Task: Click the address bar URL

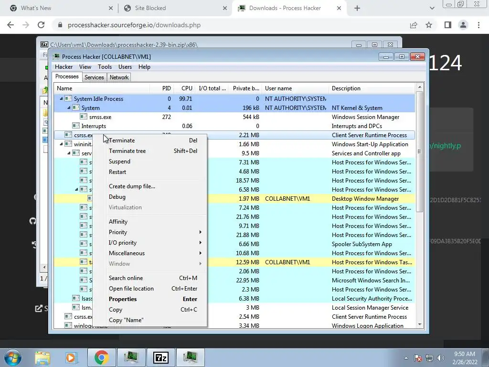Action: tap(134, 25)
